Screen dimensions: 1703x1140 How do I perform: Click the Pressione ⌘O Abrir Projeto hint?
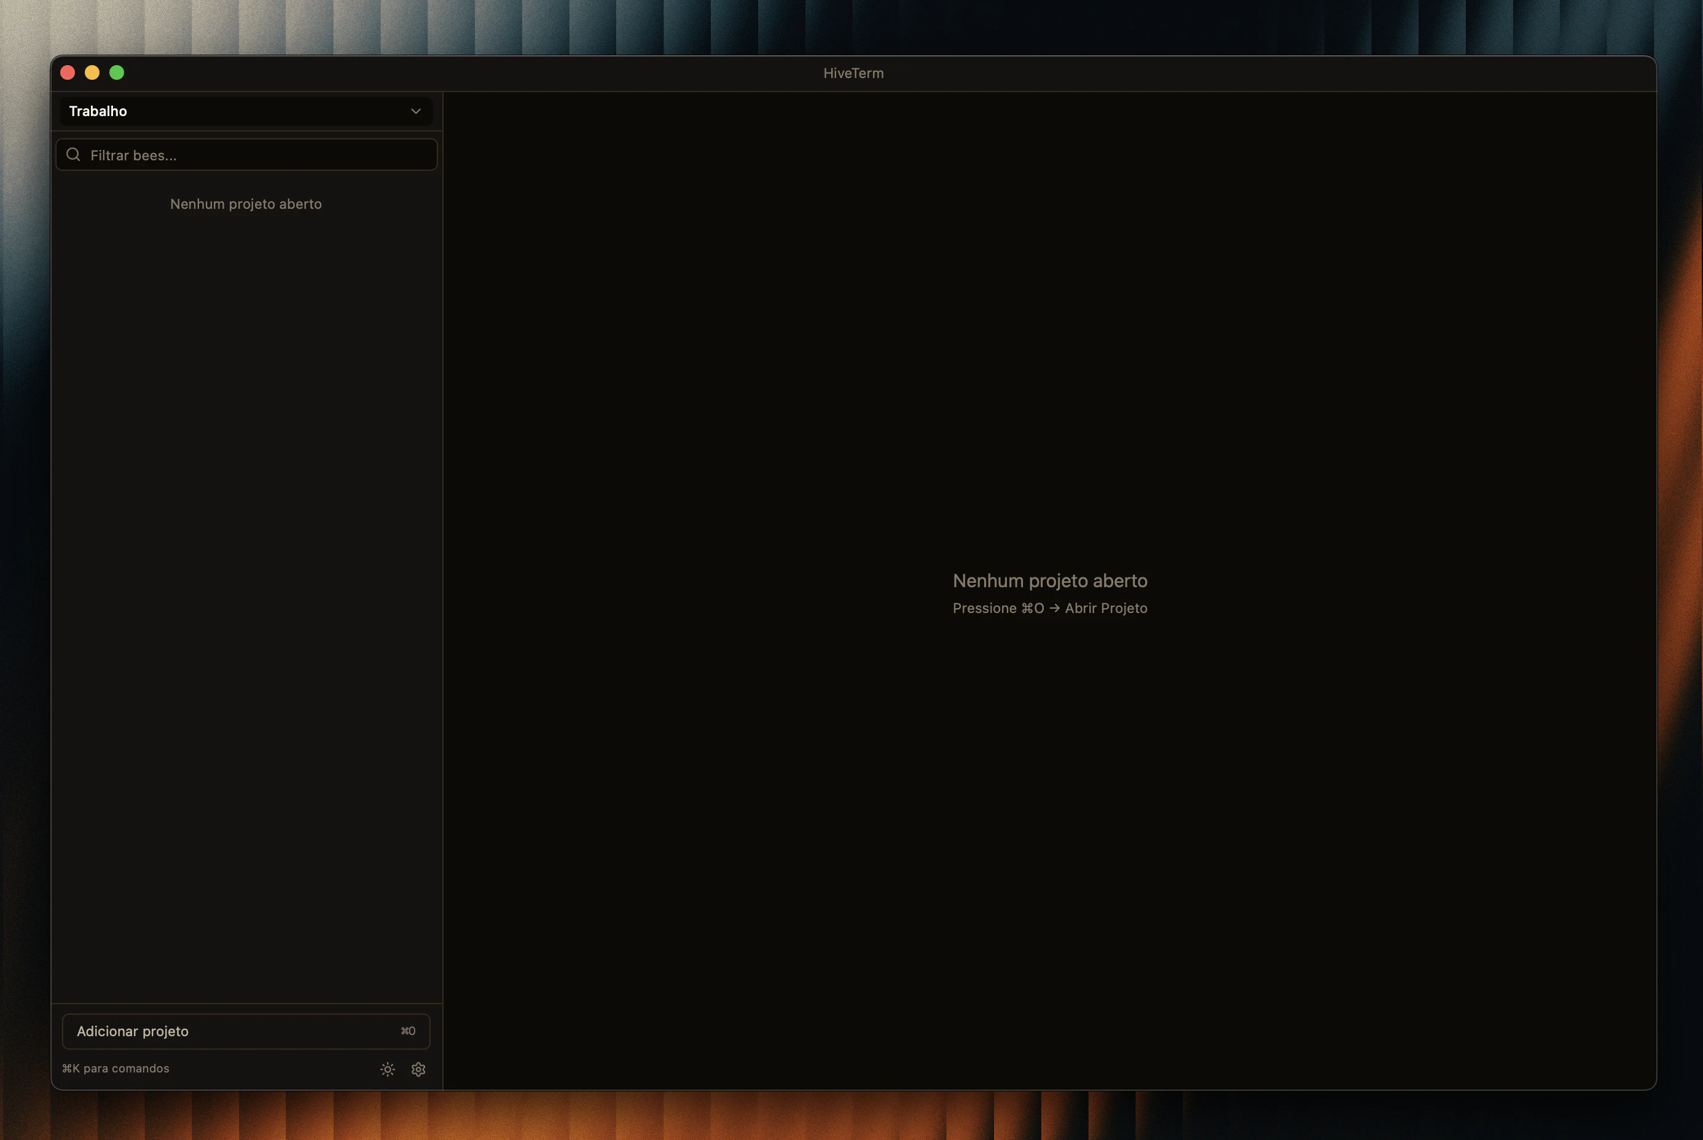tap(1049, 608)
